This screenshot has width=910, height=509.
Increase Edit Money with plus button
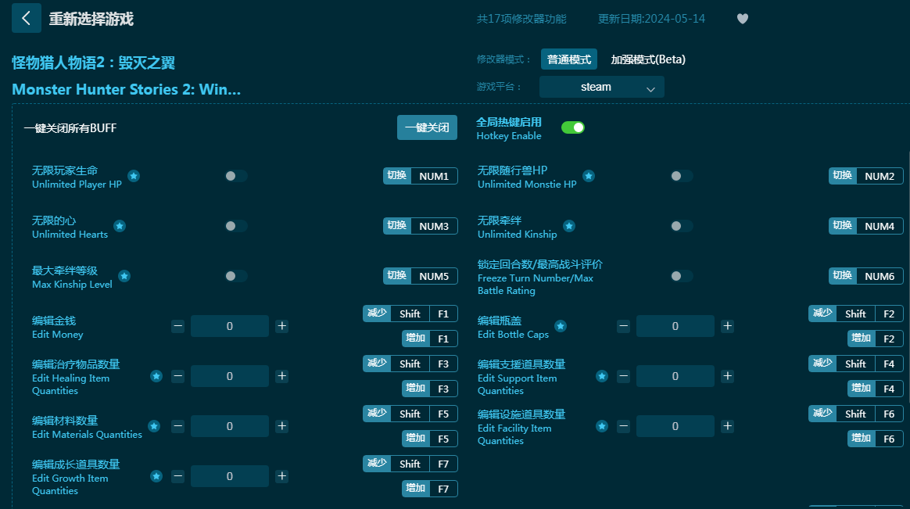click(x=282, y=326)
